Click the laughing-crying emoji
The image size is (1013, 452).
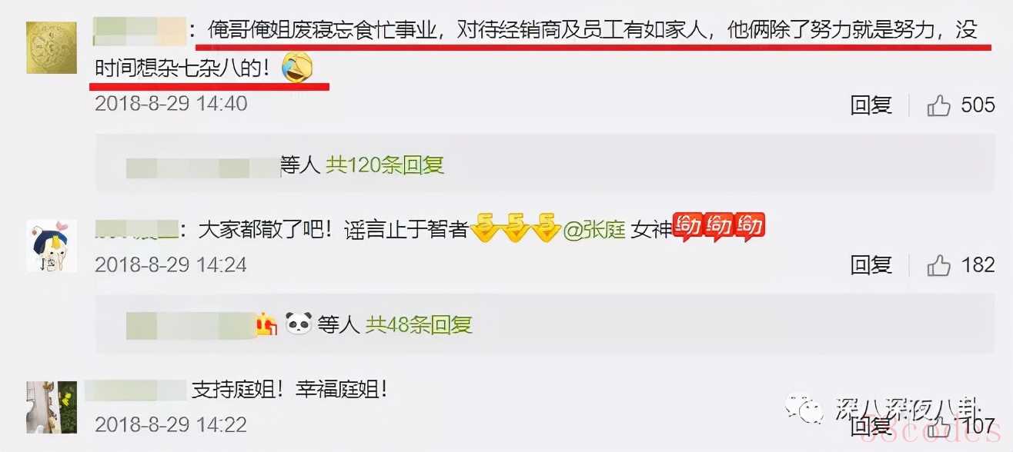297,68
